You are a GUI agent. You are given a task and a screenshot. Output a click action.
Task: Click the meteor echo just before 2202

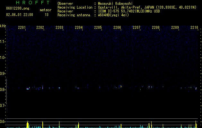43,88
